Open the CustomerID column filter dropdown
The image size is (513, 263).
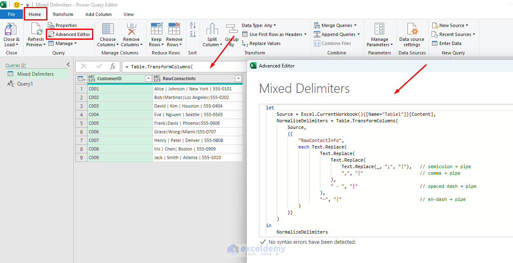148,79
